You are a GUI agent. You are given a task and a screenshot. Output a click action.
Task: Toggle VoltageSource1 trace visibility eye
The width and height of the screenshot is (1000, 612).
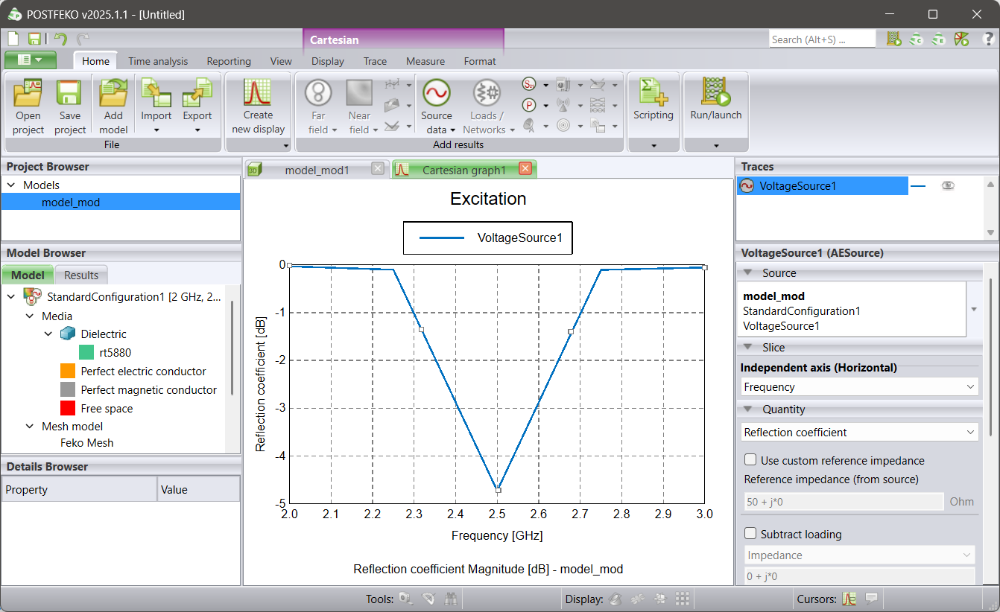pyautogui.click(x=948, y=186)
